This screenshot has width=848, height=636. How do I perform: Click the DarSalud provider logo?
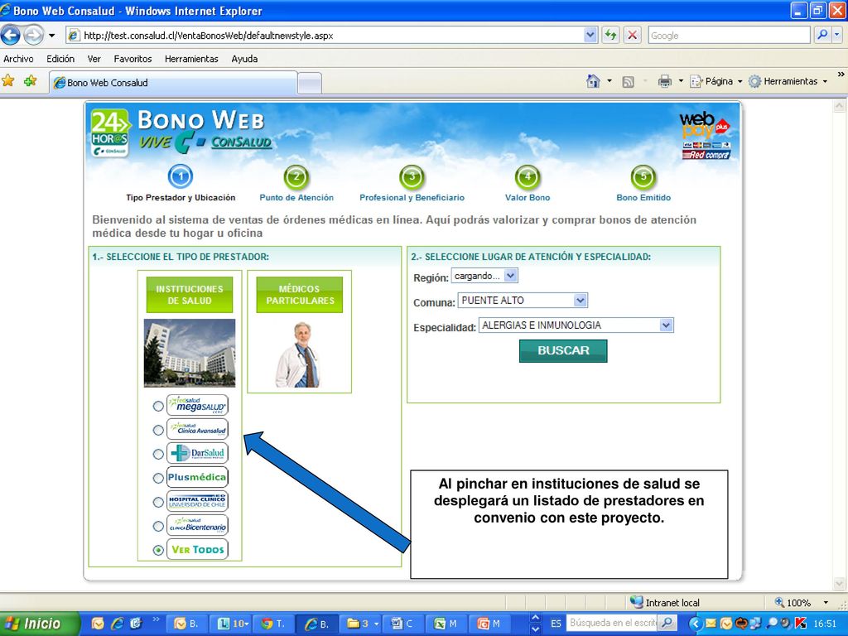pos(197,453)
